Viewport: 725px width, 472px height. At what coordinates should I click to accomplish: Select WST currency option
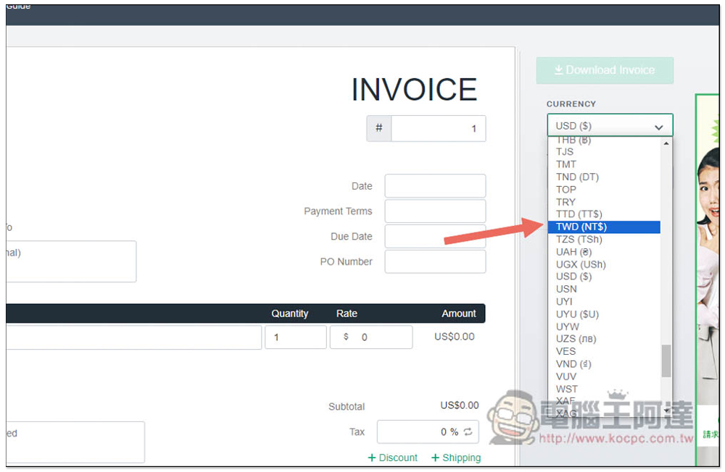pos(603,389)
